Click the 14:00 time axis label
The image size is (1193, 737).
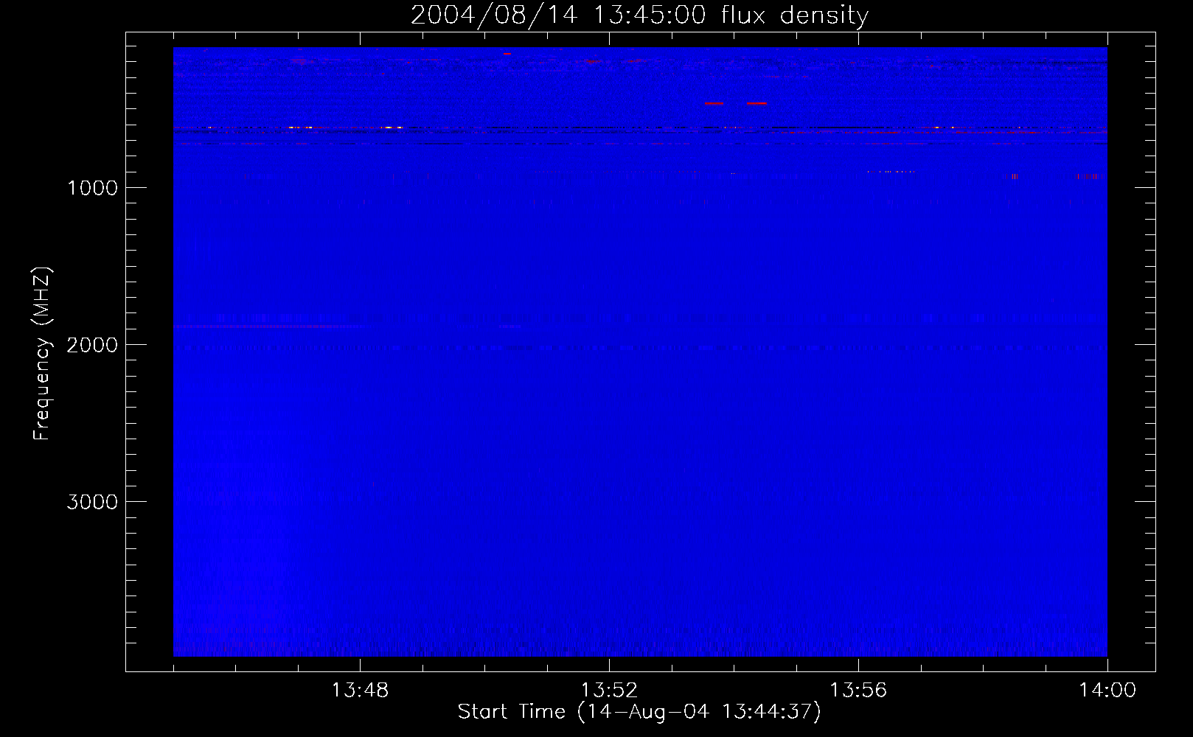point(1107,691)
